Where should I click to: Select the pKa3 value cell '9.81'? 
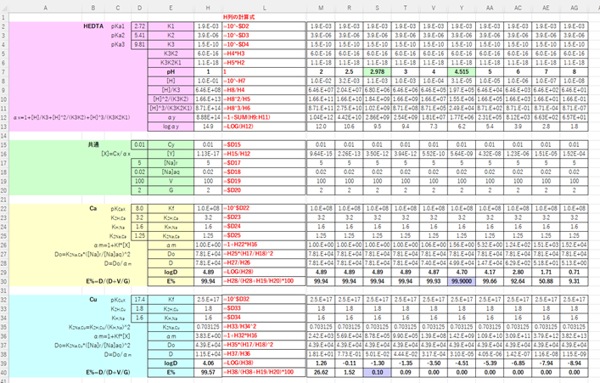point(139,44)
